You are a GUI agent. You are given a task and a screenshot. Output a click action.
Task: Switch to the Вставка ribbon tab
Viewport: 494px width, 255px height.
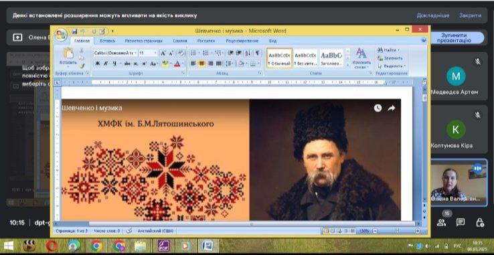coord(107,41)
